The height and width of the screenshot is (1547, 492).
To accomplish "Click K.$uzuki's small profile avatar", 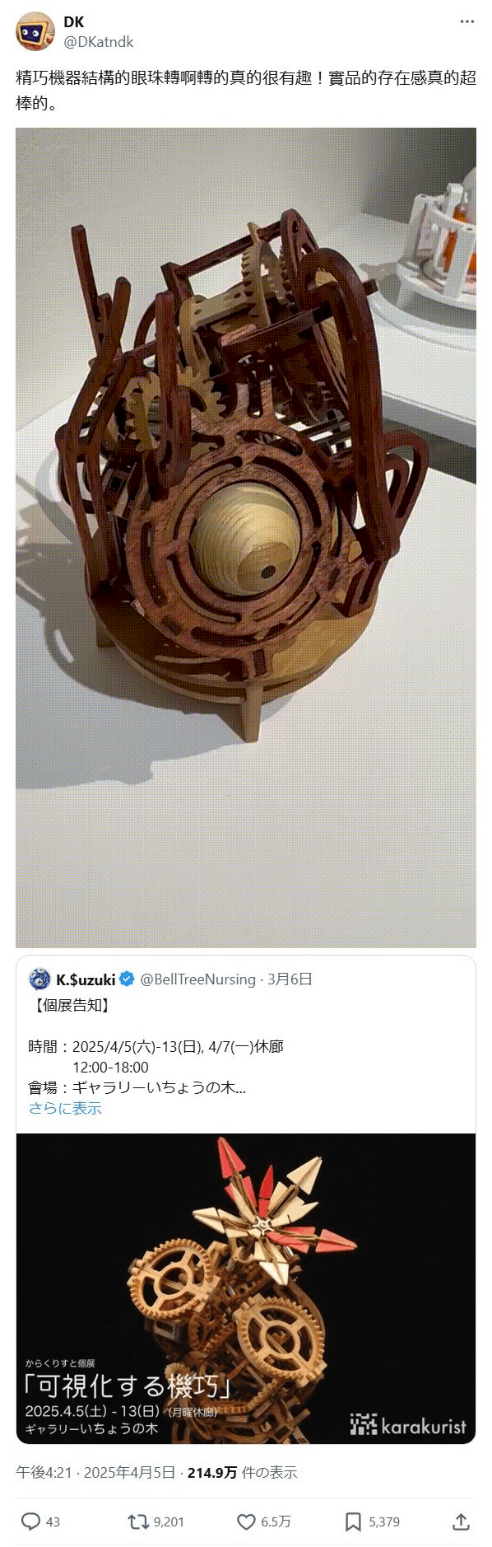I will (x=39, y=979).
